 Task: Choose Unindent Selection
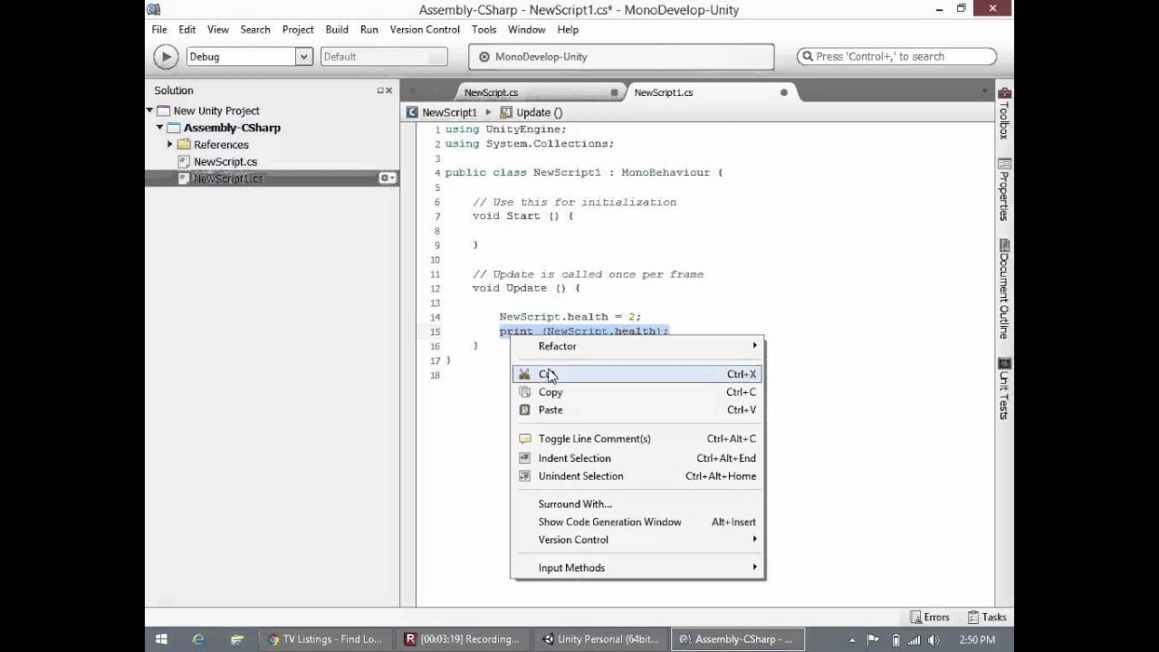click(x=638, y=475)
